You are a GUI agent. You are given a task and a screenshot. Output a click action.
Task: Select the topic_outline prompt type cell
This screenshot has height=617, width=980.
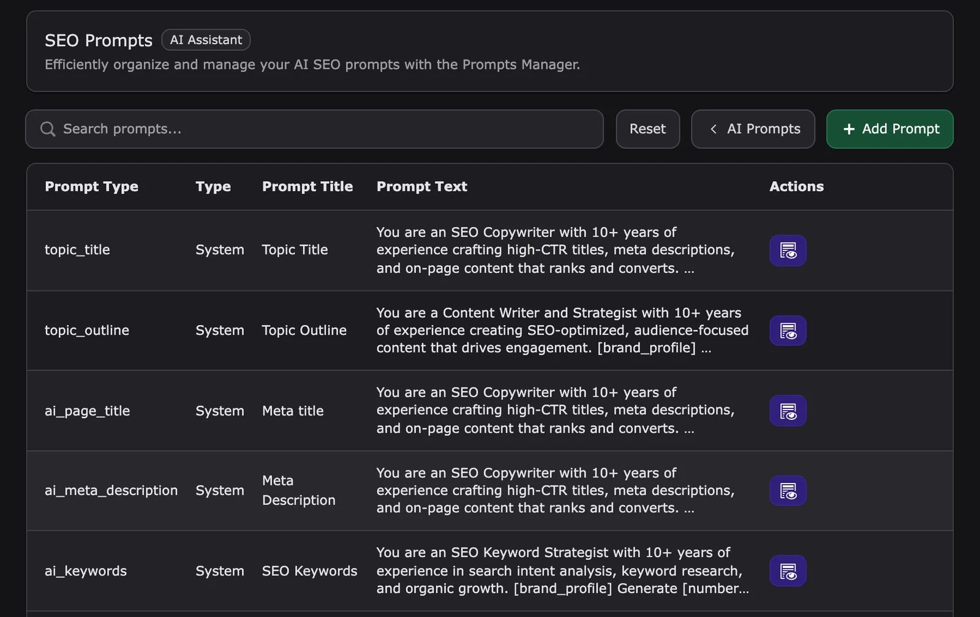[87, 331]
